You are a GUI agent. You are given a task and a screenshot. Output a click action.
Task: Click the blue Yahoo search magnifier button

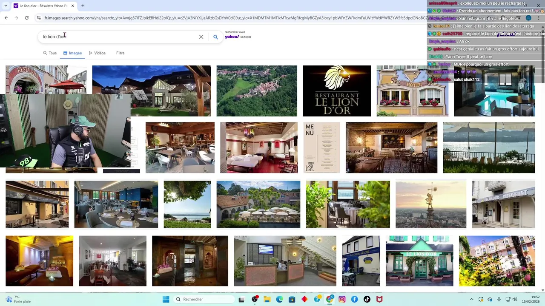(215, 37)
